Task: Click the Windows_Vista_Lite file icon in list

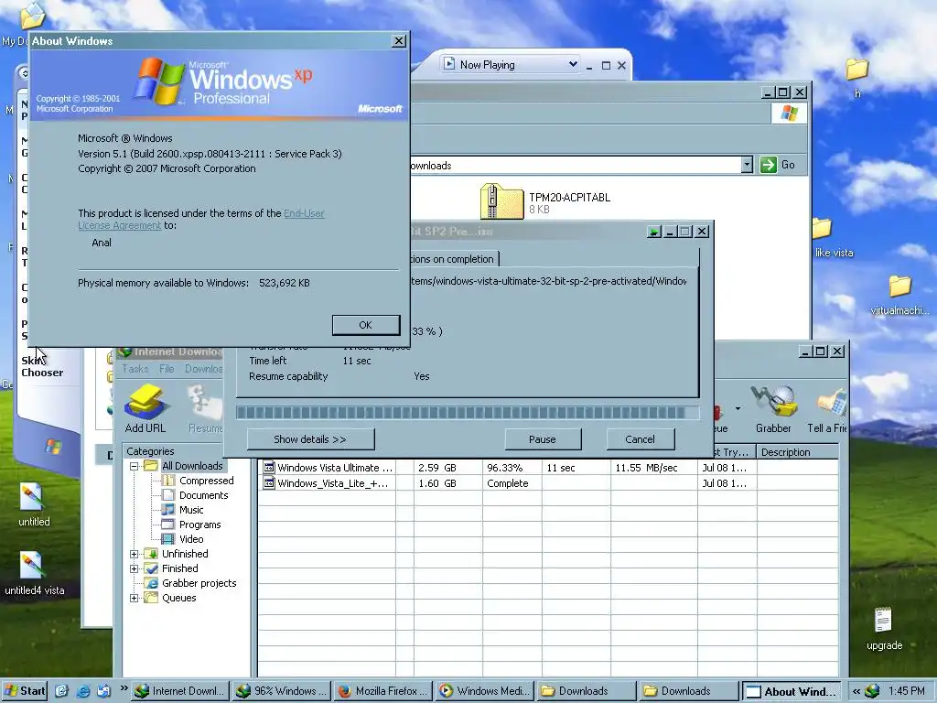Action: (x=269, y=483)
